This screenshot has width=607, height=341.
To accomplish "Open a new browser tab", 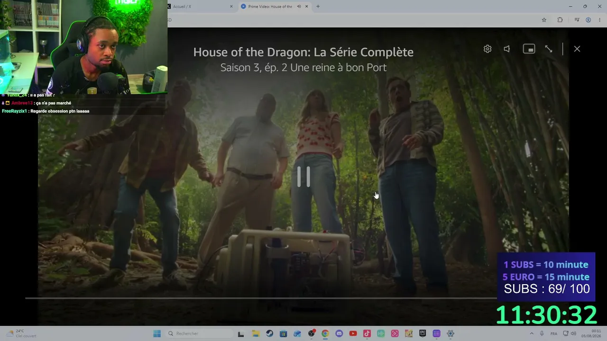I will tap(318, 7).
